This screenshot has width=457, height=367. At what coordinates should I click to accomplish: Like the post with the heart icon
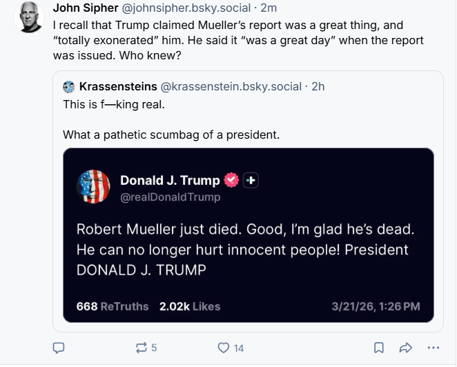pos(223,348)
